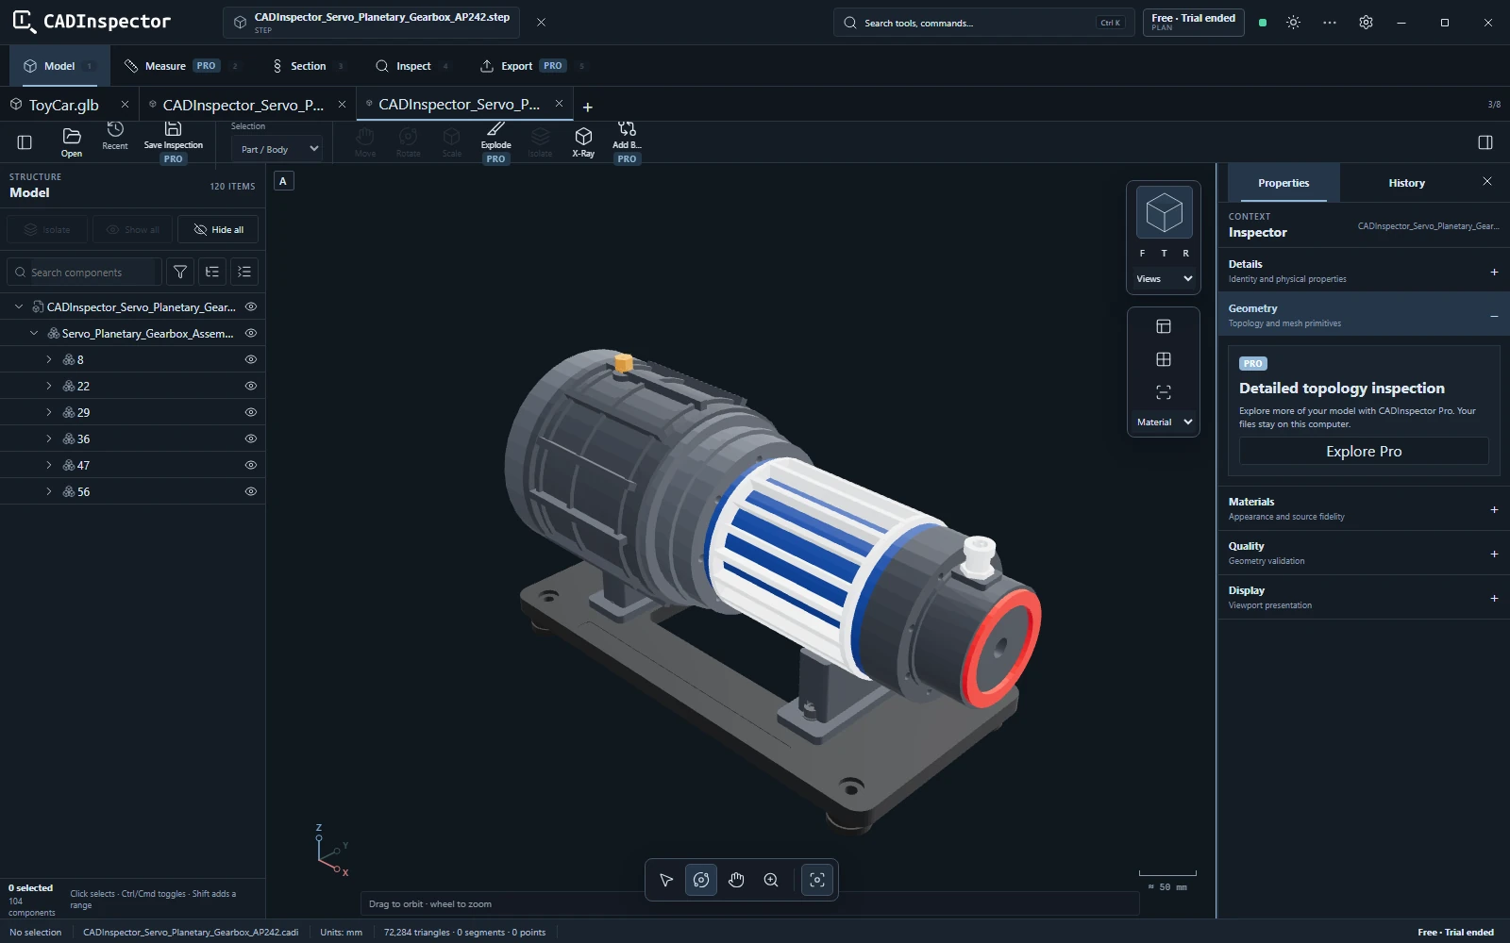Click Search components field

click(84, 273)
